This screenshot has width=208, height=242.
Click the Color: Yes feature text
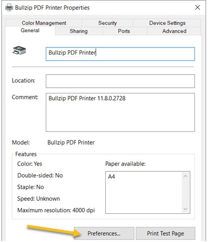(29, 164)
